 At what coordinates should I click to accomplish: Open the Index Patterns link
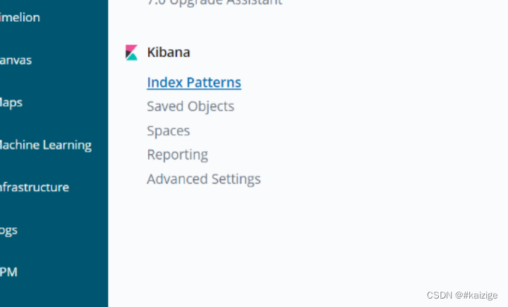(x=194, y=83)
